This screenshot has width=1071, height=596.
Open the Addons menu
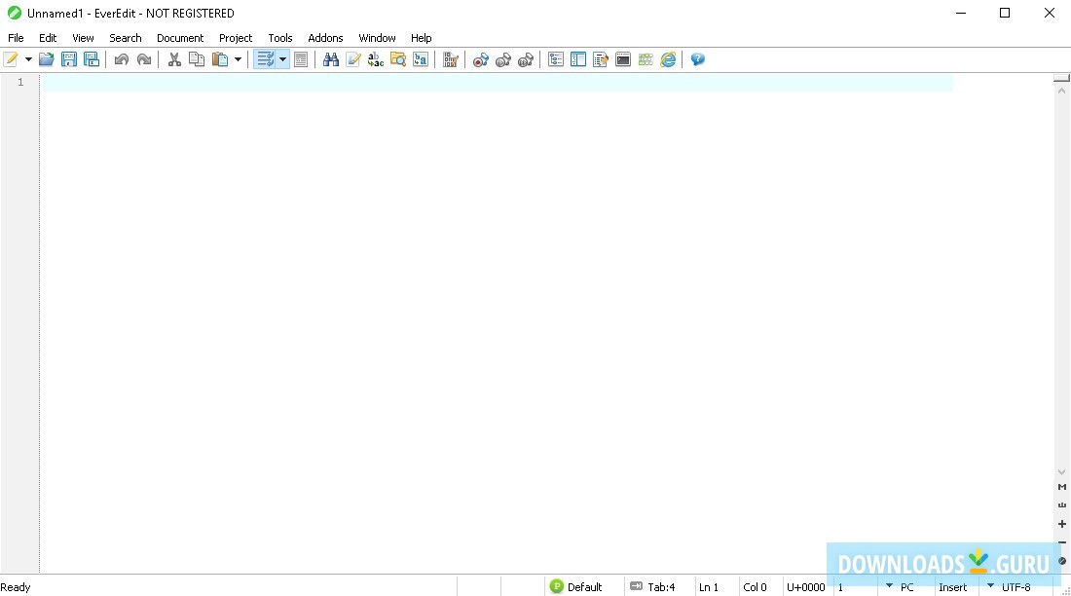pyautogui.click(x=325, y=38)
